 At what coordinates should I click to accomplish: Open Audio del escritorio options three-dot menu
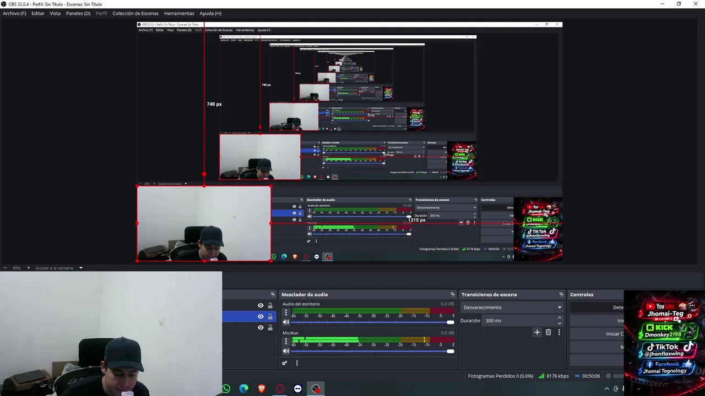286,312
